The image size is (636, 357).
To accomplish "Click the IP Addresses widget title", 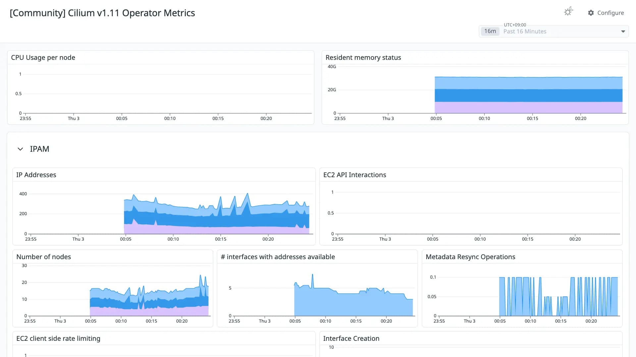I will pos(36,175).
